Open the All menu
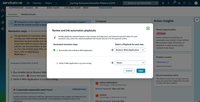The width and height of the screenshot is (200, 102). [x=28, y=3]
